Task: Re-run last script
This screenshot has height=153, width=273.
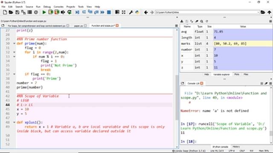Action: pyautogui.click(x=69, y=12)
